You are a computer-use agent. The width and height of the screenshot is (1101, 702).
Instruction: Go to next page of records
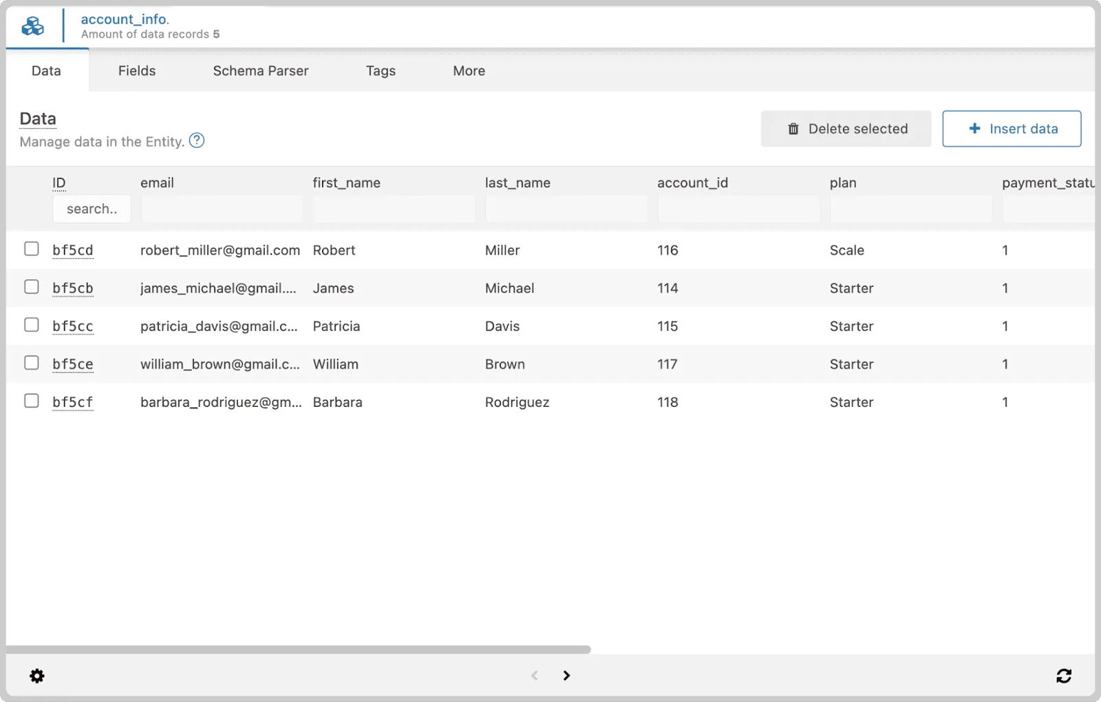click(x=566, y=675)
